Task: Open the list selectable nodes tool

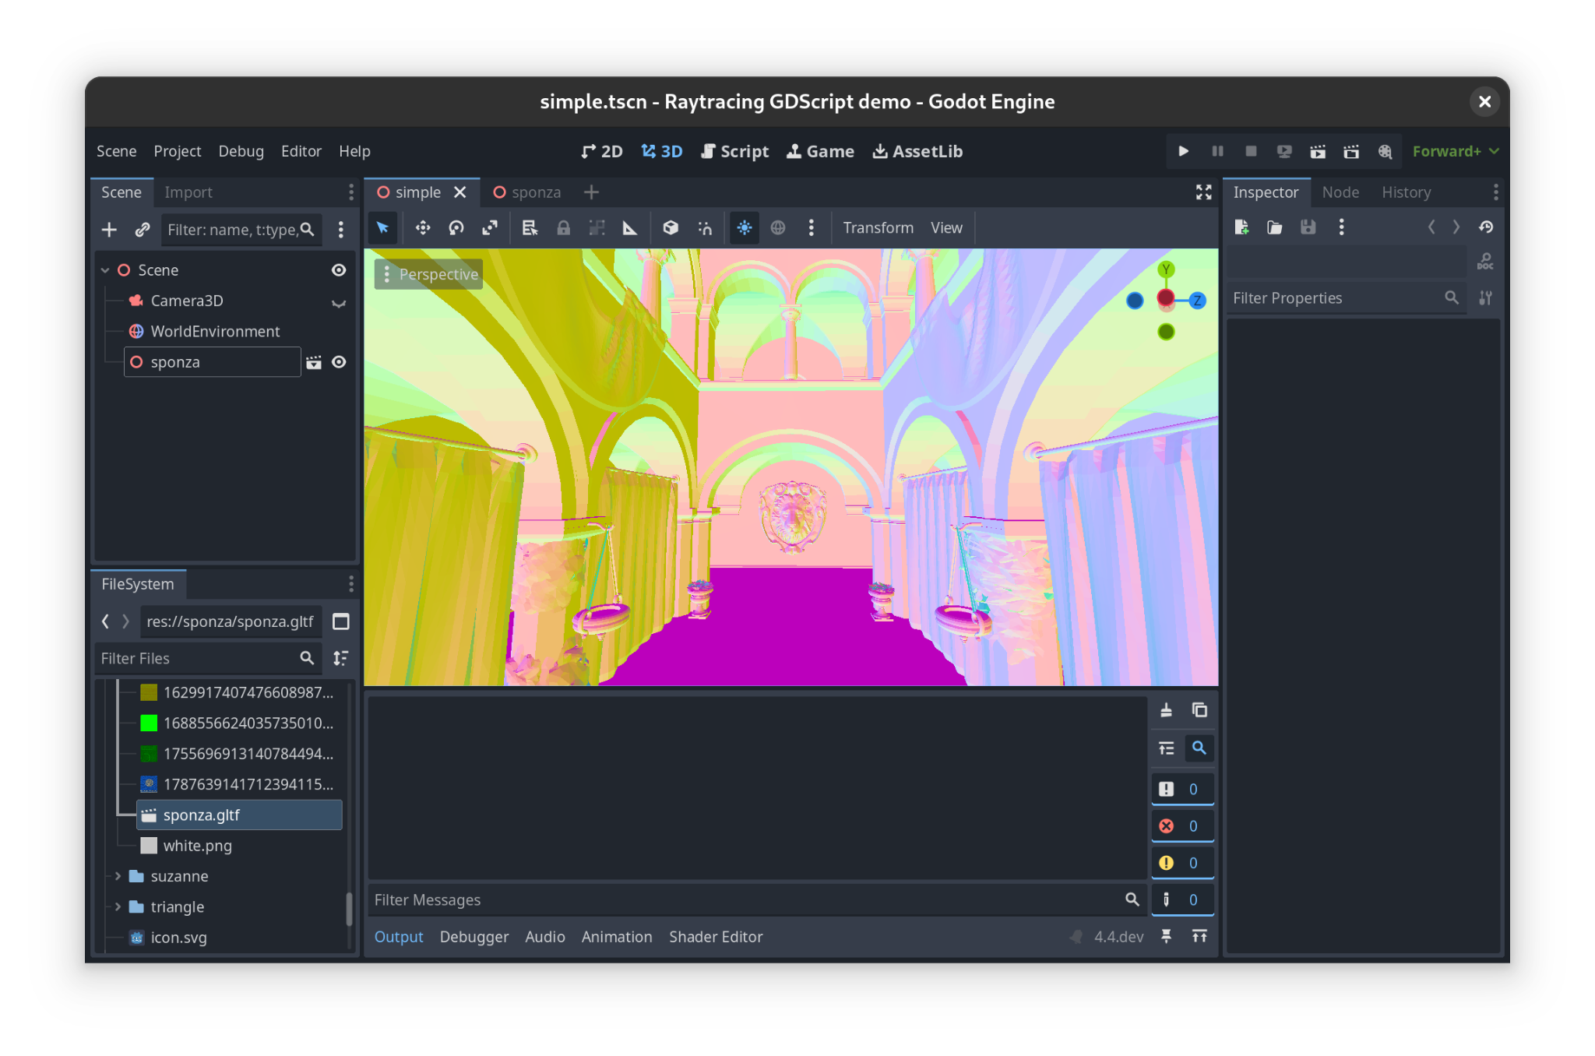Action: click(530, 228)
